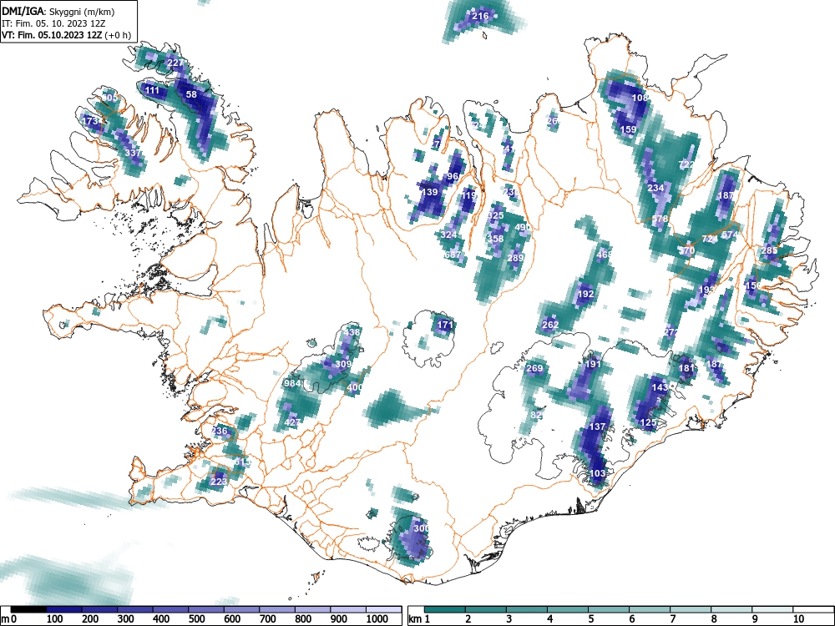
Task: Click the visibility value 103
Action: coord(598,473)
